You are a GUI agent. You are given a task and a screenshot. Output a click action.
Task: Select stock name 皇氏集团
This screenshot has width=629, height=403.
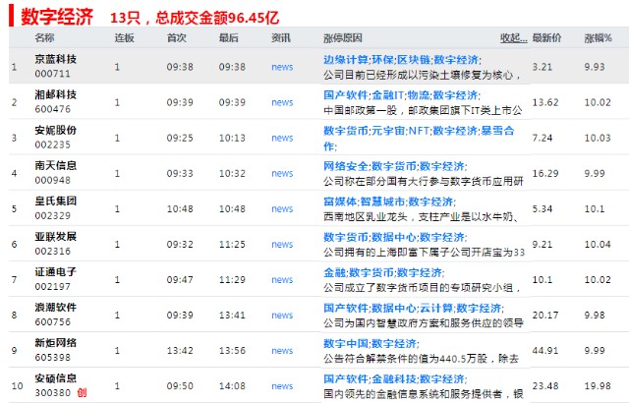click(56, 201)
